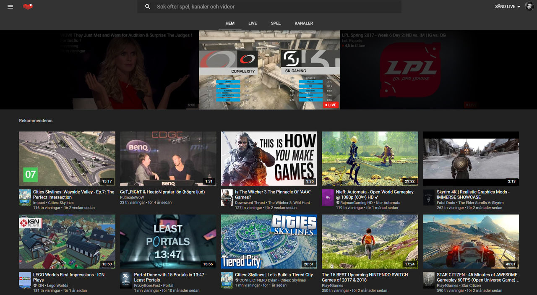Open title 'LEGO Worlds First Impressions - IGN Plays'
This screenshot has height=295, width=537.
(69, 277)
